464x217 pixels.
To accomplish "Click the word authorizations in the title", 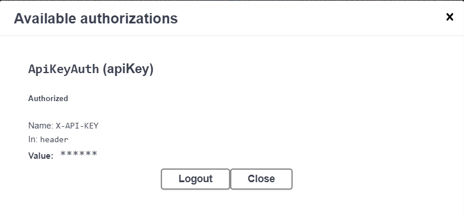I will [129, 19].
